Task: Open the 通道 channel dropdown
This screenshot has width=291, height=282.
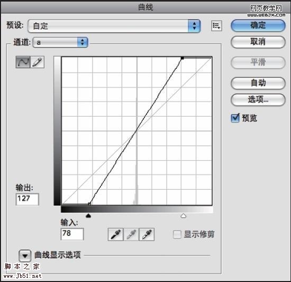Action: pos(60,42)
